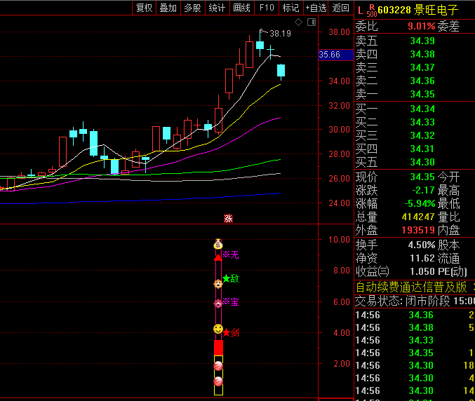The height and width of the screenshot is (401, 475).
Task: Click the red up-arrow signal icon
Action: pos(218,258)
